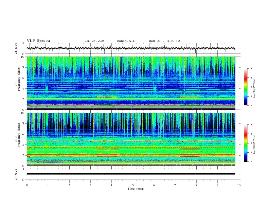Click the "-7" label on ch.2 colorbar
This screenshot has width=269, height=208.
(250, 162)
